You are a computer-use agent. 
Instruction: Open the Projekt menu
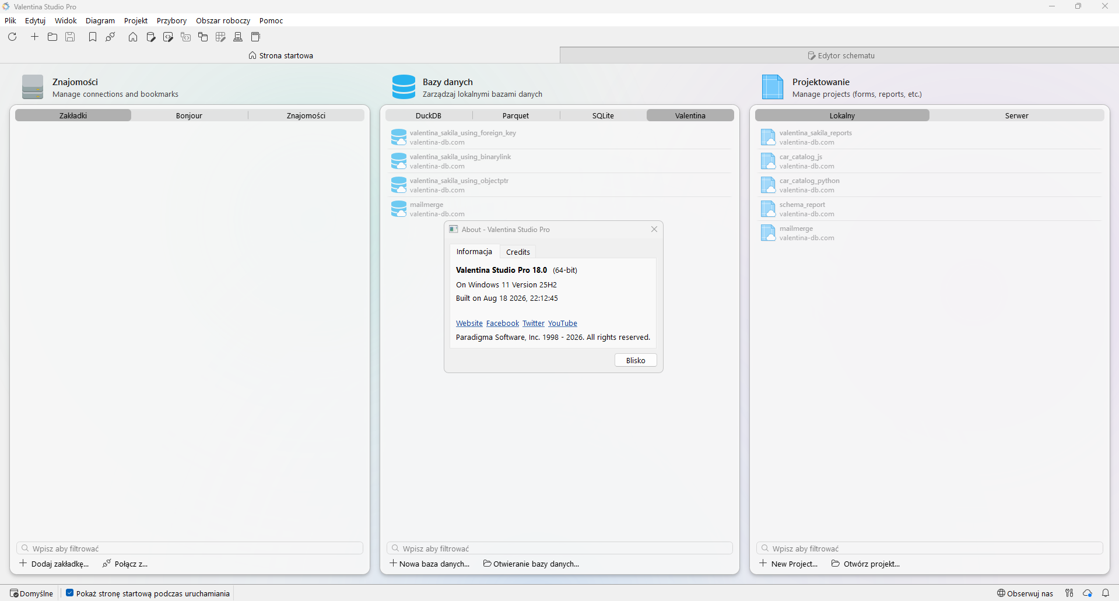click(136, 20)
